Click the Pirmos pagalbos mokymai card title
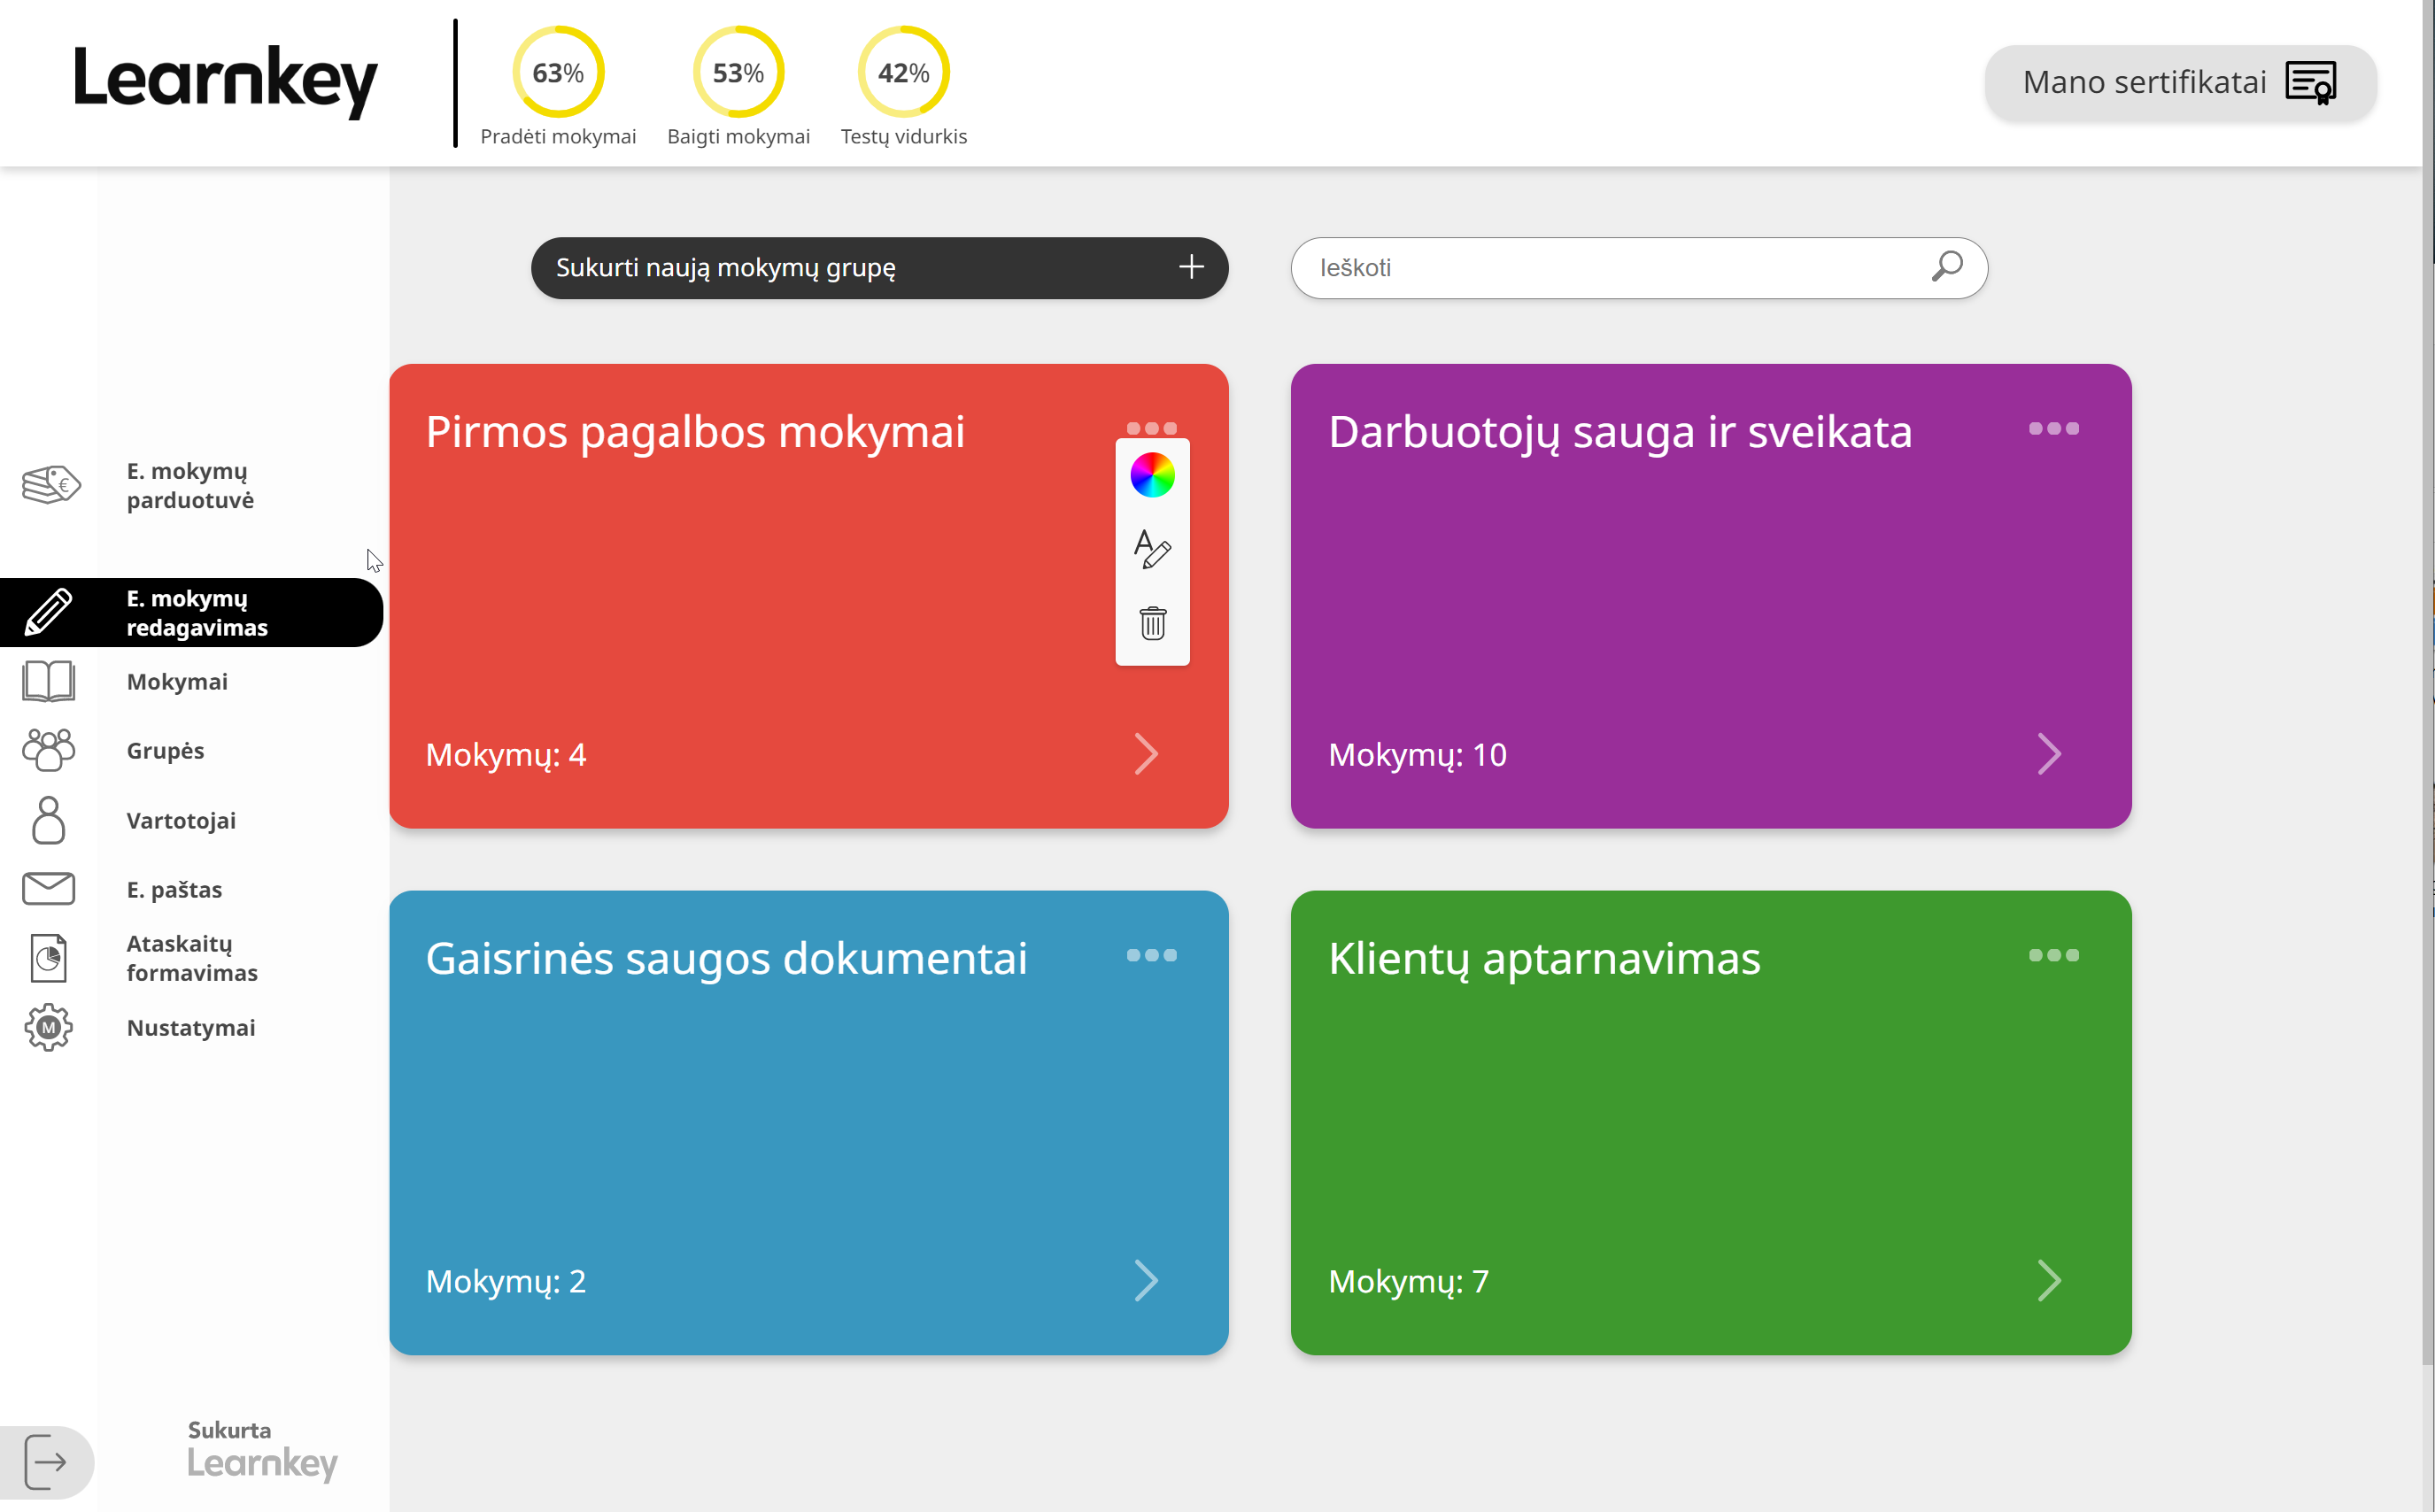The width and height of the screenshot is (2435, 1512). [695, 432]
